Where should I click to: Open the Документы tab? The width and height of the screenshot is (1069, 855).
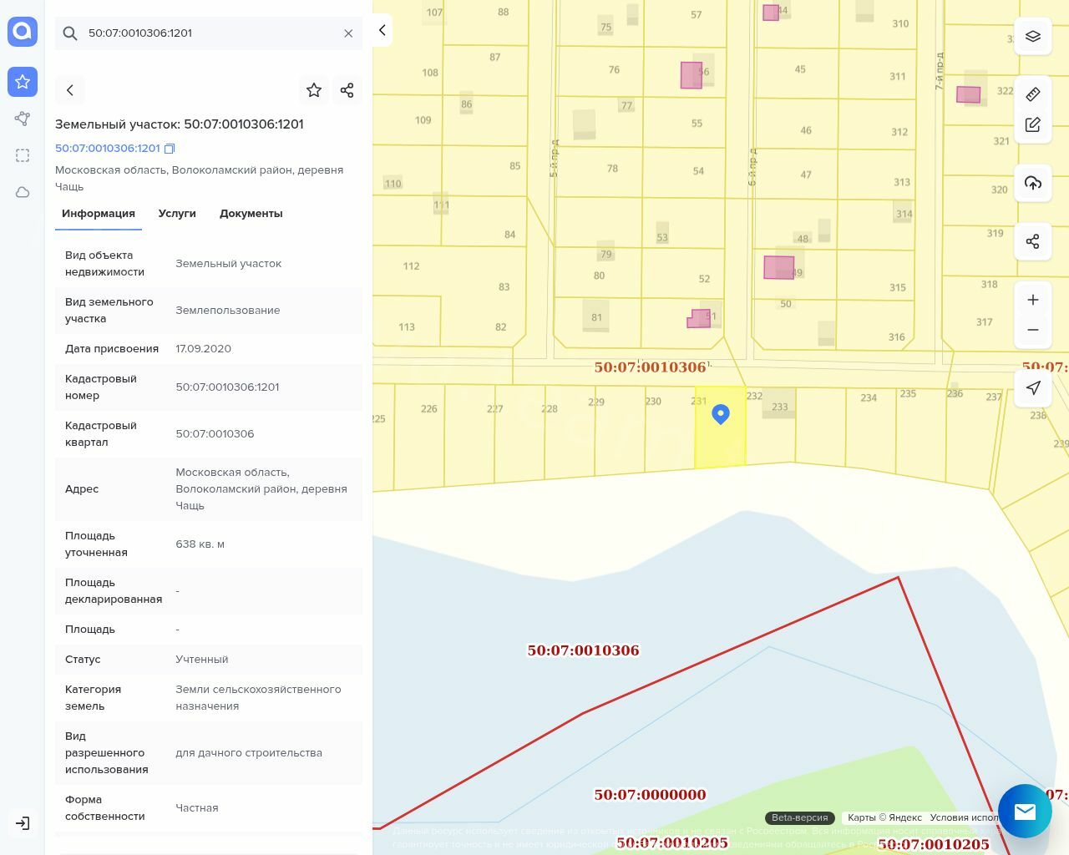[251, 214]
